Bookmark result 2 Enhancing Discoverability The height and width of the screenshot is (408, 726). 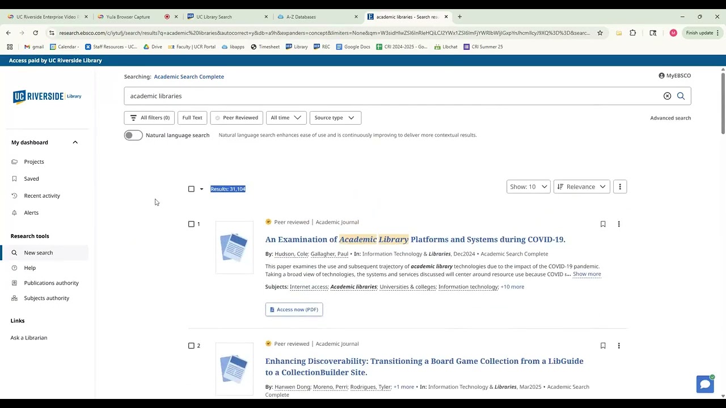point(603,346)
